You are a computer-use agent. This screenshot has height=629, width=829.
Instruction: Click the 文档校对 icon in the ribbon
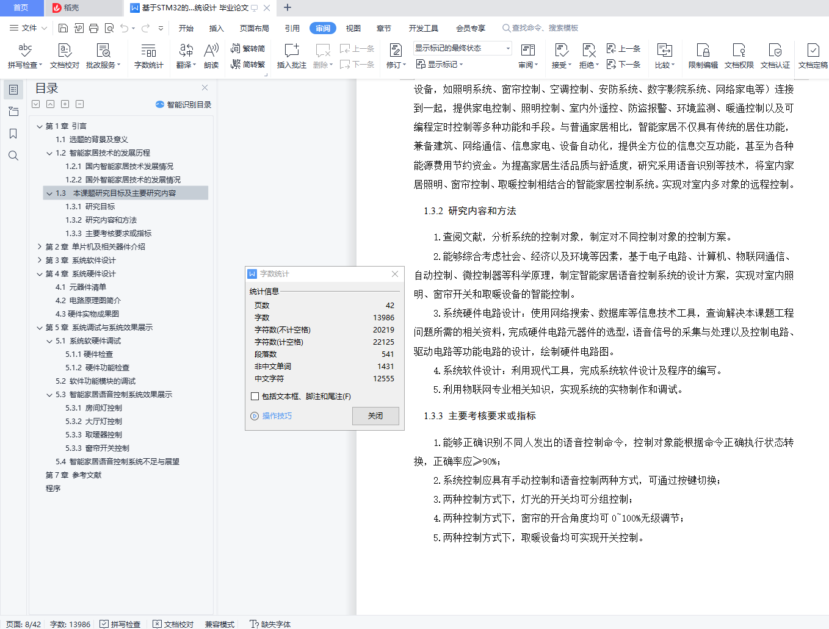tap(65, 56)
